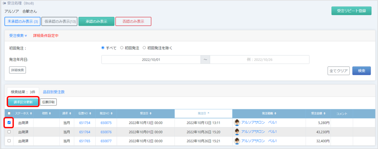378x149 pixels.
Task: Click avatar icon in order 651764 row
Action: tap(237, 132)
